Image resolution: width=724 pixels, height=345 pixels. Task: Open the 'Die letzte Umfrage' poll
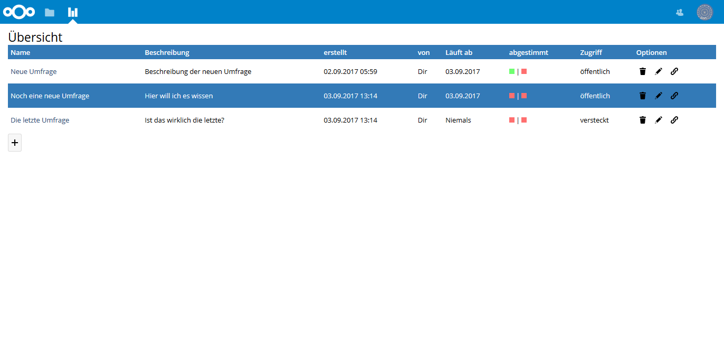[x=40, y=120]
